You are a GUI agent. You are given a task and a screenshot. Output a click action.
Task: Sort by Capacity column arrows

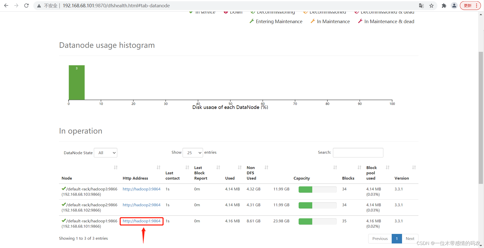pyautogui.click(x=335, y=168)
